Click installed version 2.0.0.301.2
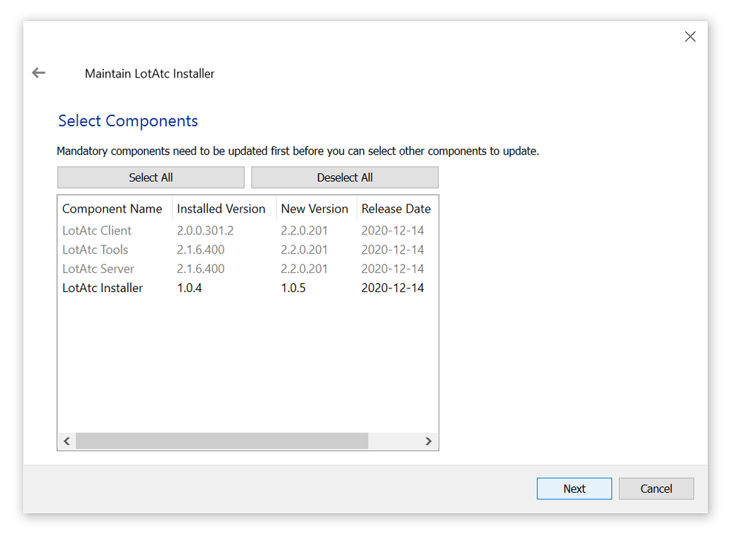Screen dimensions: 731x533 point(205,231)
